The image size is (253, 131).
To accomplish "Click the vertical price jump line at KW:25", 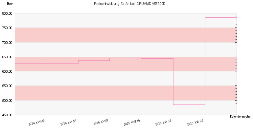I will coord(205,61).
